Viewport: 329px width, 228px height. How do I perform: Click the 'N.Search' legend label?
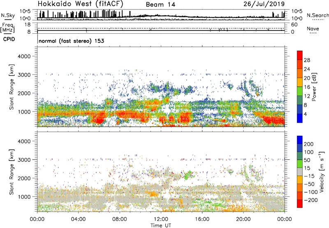[318, 15]
